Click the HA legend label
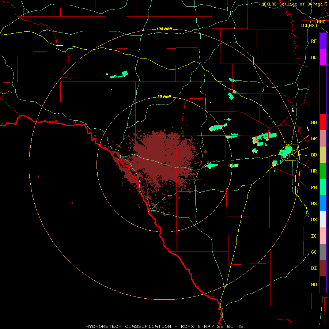329x329 pixels. 314,122
